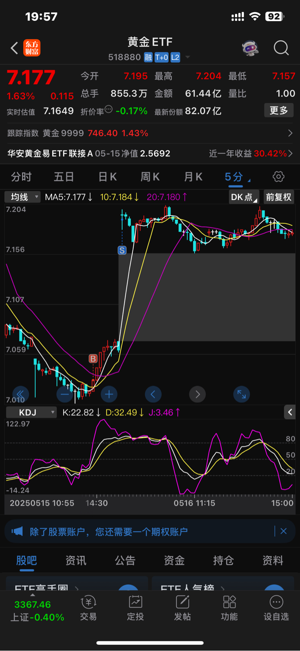Viewport: 300px width, 651px height.
Task: Collapse indicator panel with side arrow
Action: [x=290, y=412]
